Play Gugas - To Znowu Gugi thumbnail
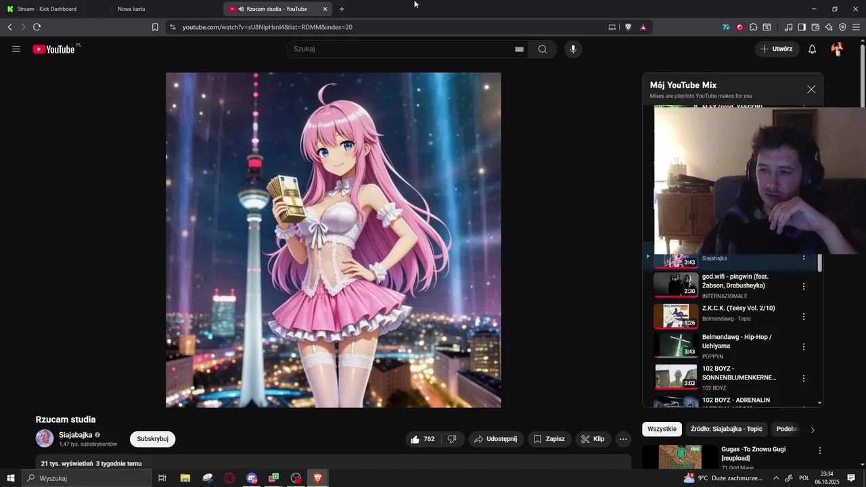Viewport: 866px width, 487px height. [680, 457]
